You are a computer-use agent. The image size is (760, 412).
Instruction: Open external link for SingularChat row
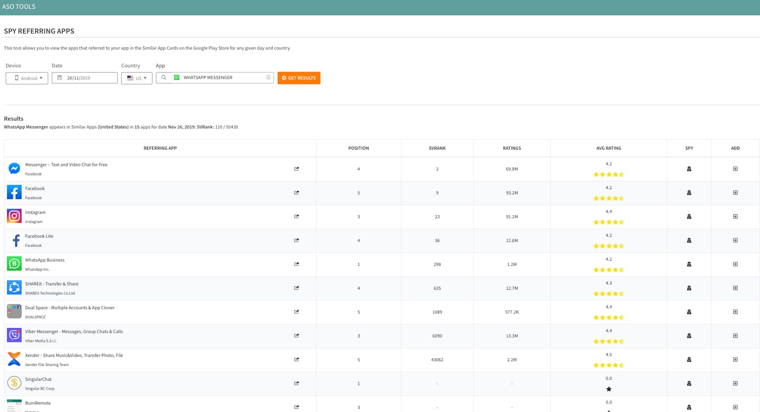coord(296,383)
